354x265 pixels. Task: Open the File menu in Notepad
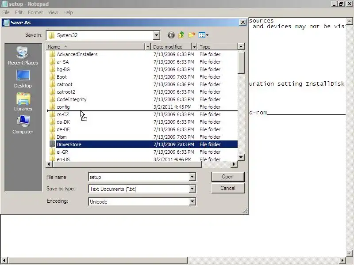[6, 12]
